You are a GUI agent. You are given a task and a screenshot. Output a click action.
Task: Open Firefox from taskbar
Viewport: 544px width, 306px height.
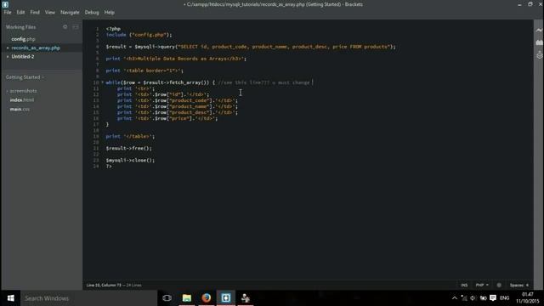tap(207, 298)
